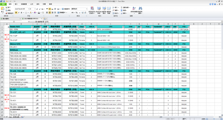Expand the Name Box dropdown arrow
Screen dimensions: 223x120
pyautogui.click(x=29, y=22)
